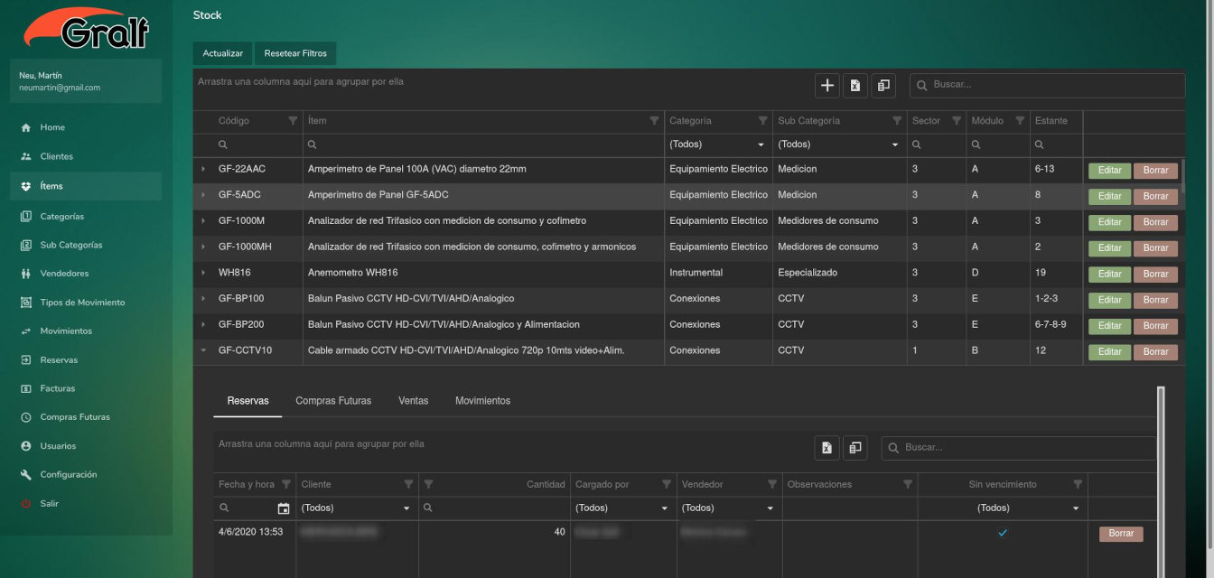Click the Resetear Filtros button

[295, 53]
